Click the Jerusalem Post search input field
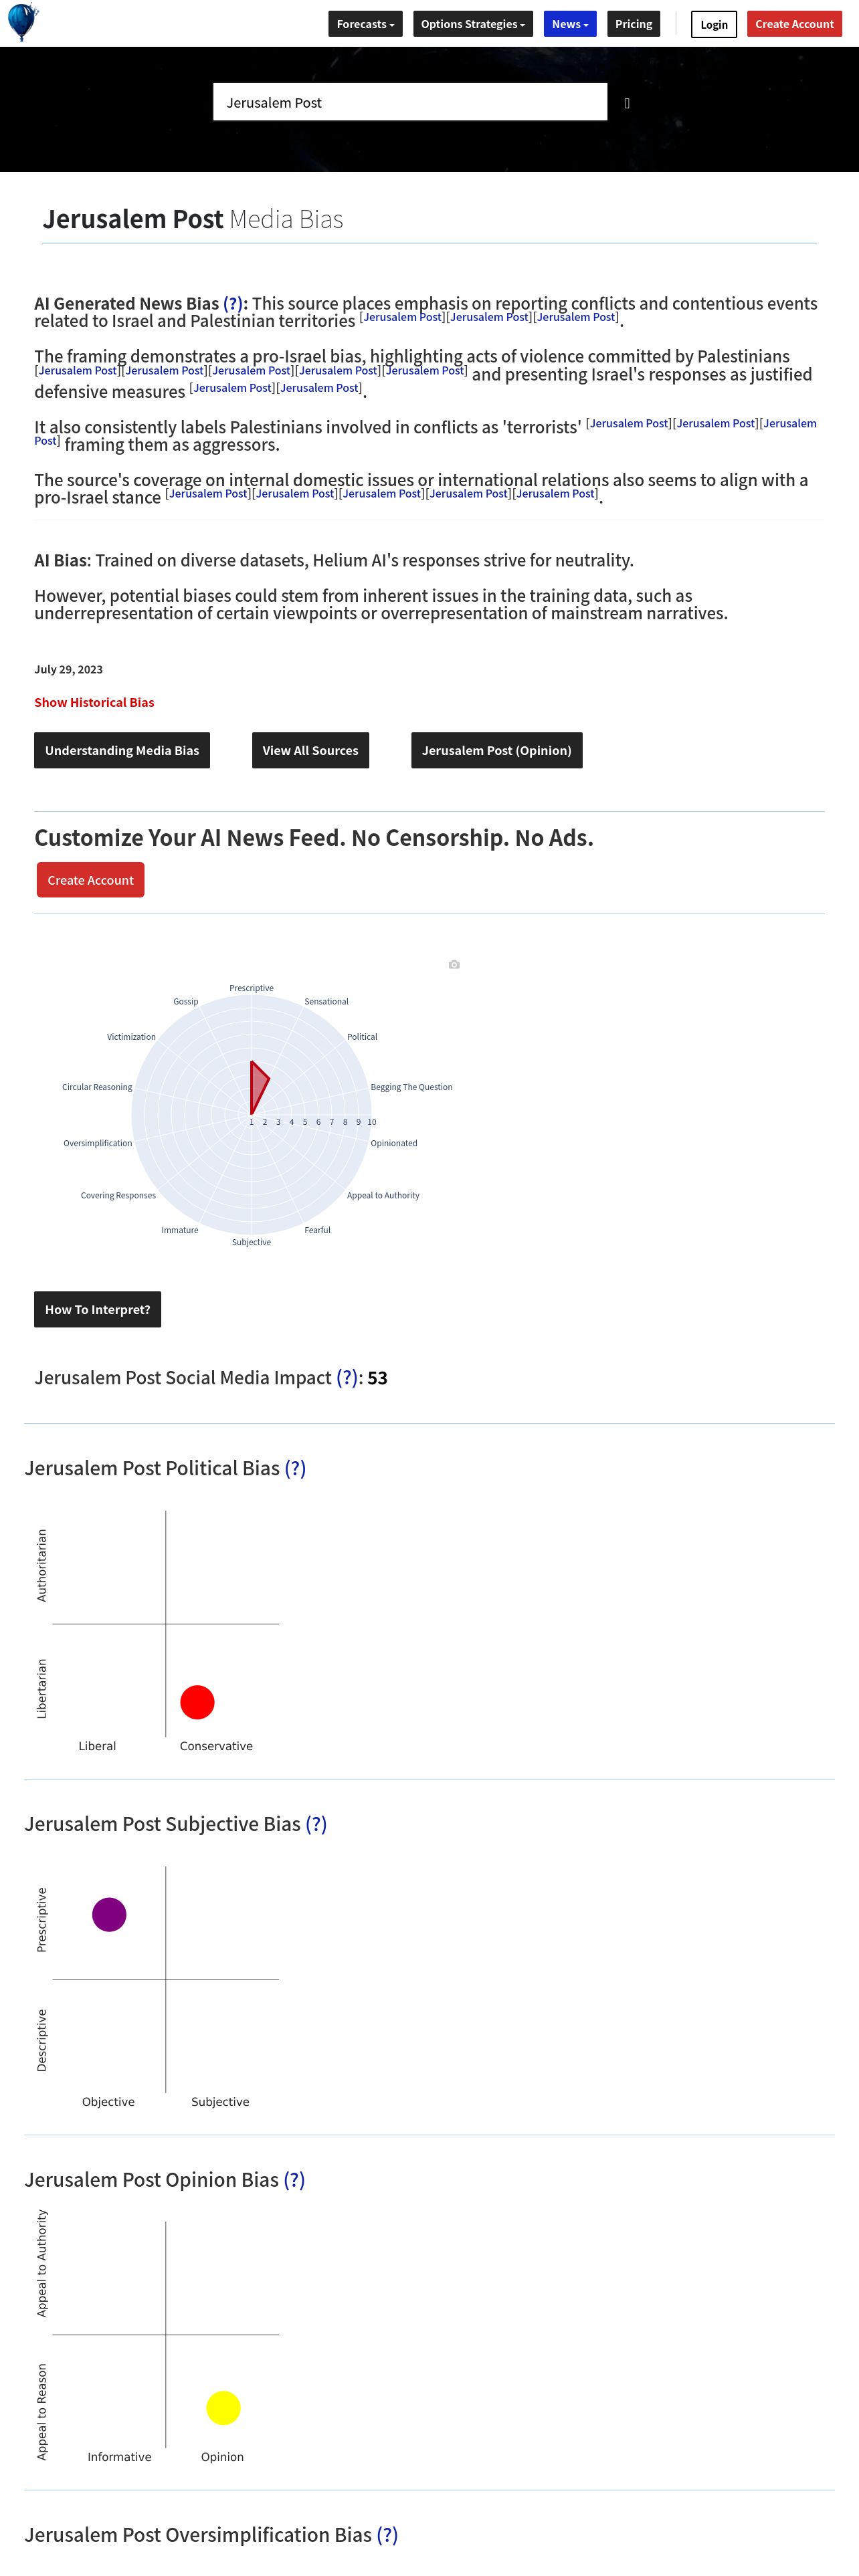This screenshot has width=859, height=2576. tap(410, 102)
